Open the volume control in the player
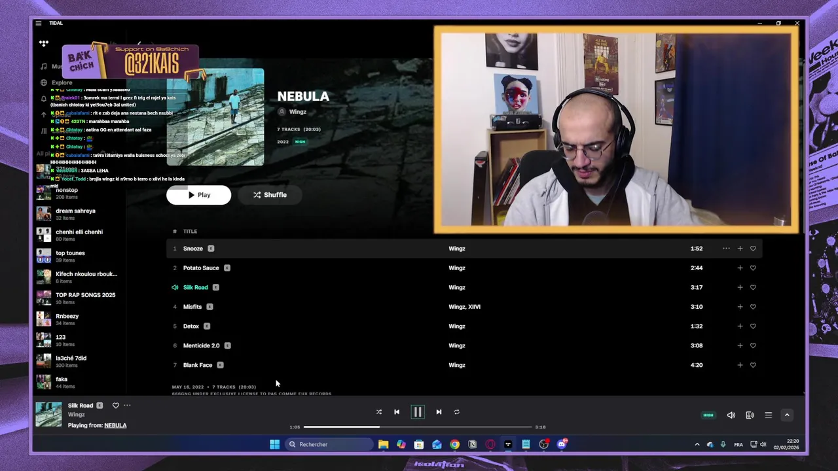The width and height of the screenshot is (838, 471). click(731, 415)
